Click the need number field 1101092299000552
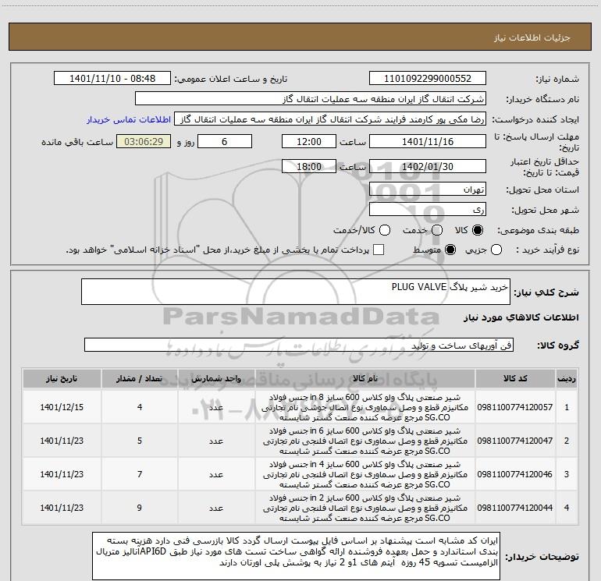Viewport: 601px width, 581px height. tap(428, 79)
